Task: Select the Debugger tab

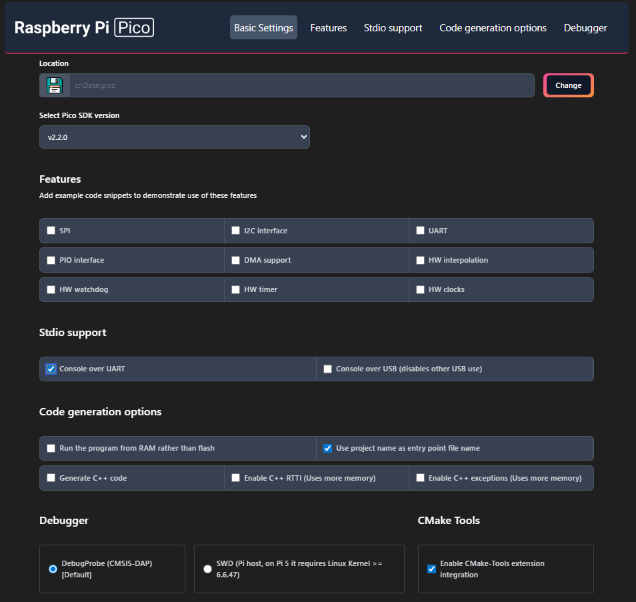Action: 585,28
